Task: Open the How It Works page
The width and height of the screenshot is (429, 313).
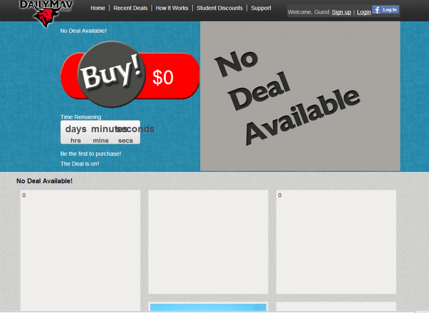Action: [172, 8]
